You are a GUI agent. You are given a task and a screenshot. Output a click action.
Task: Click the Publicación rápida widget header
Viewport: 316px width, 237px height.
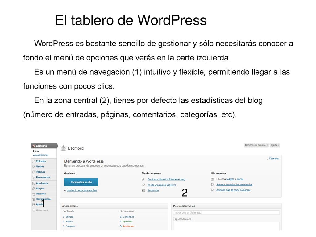(226, 206)
